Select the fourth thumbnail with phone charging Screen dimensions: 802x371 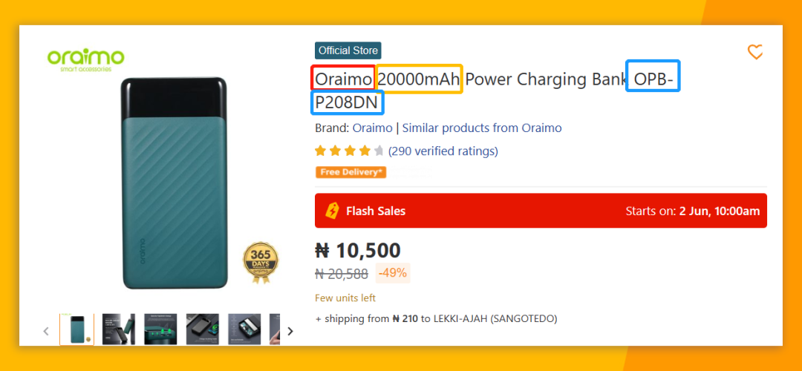tap(203, 329)
